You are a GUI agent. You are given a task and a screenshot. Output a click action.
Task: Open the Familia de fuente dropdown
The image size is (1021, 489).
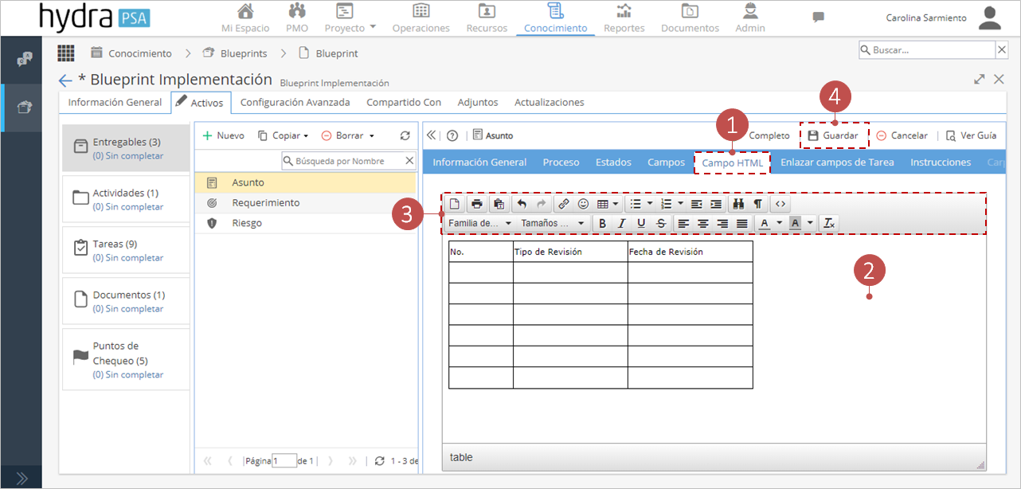(x=480, y=223)
